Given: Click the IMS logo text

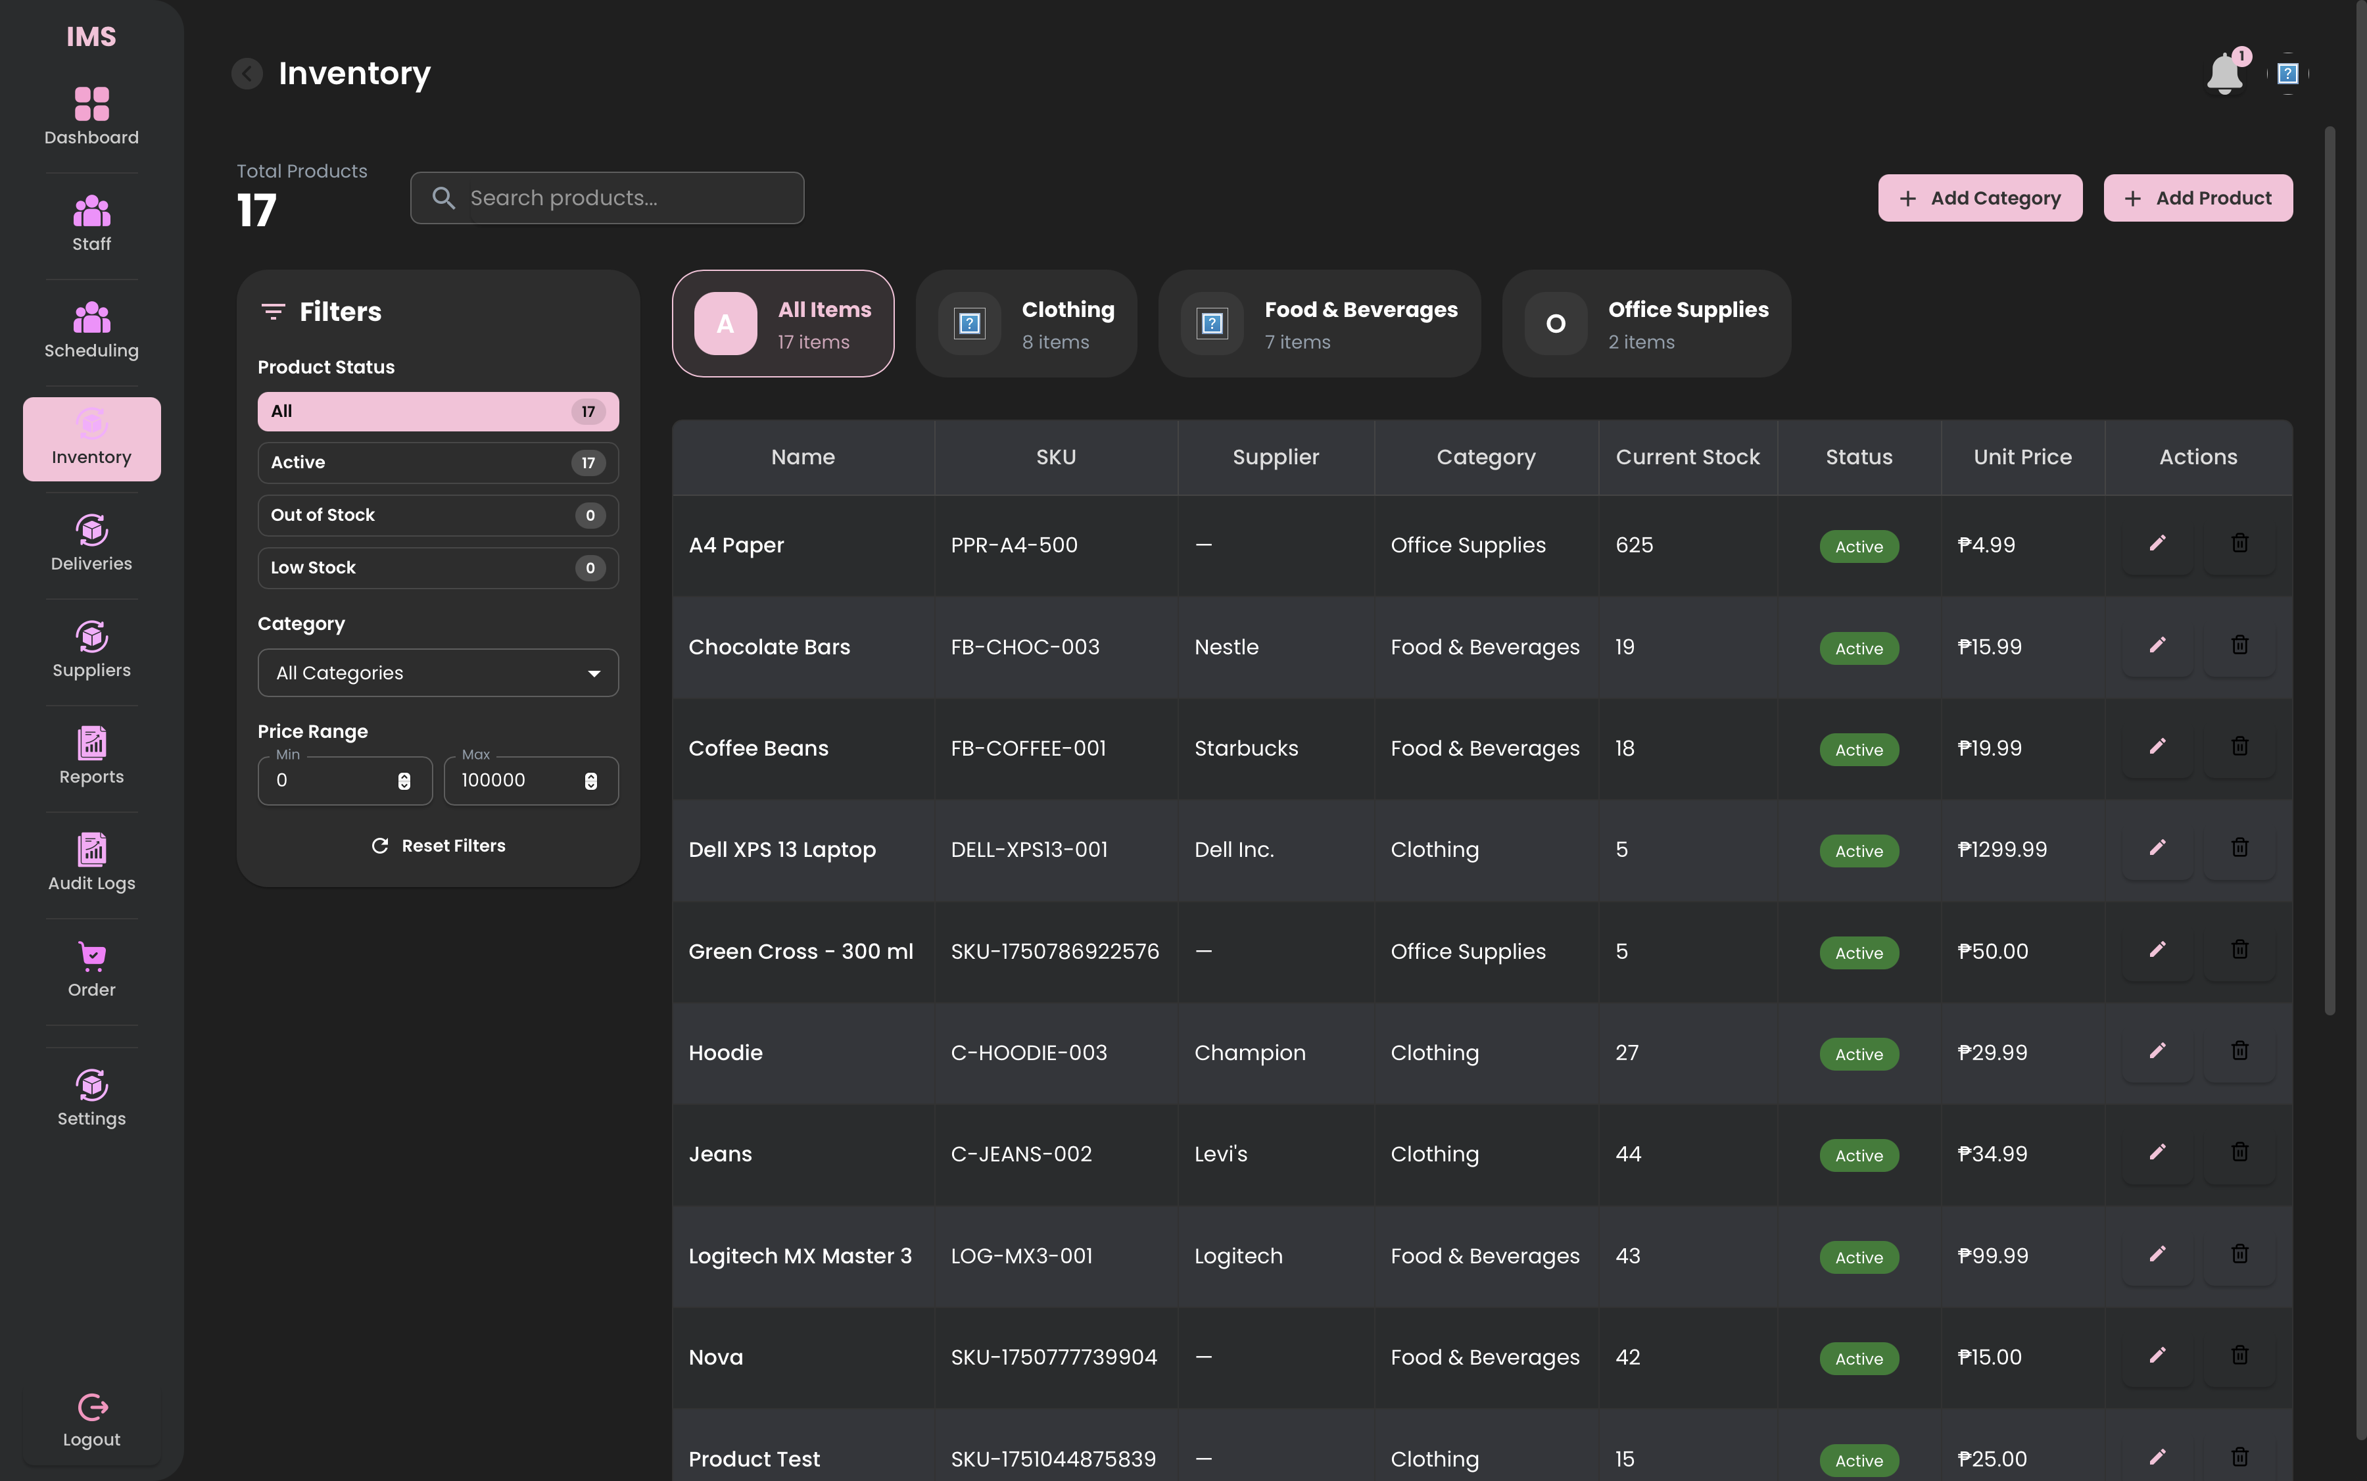Looking at the screenshot, I should 91,37.
